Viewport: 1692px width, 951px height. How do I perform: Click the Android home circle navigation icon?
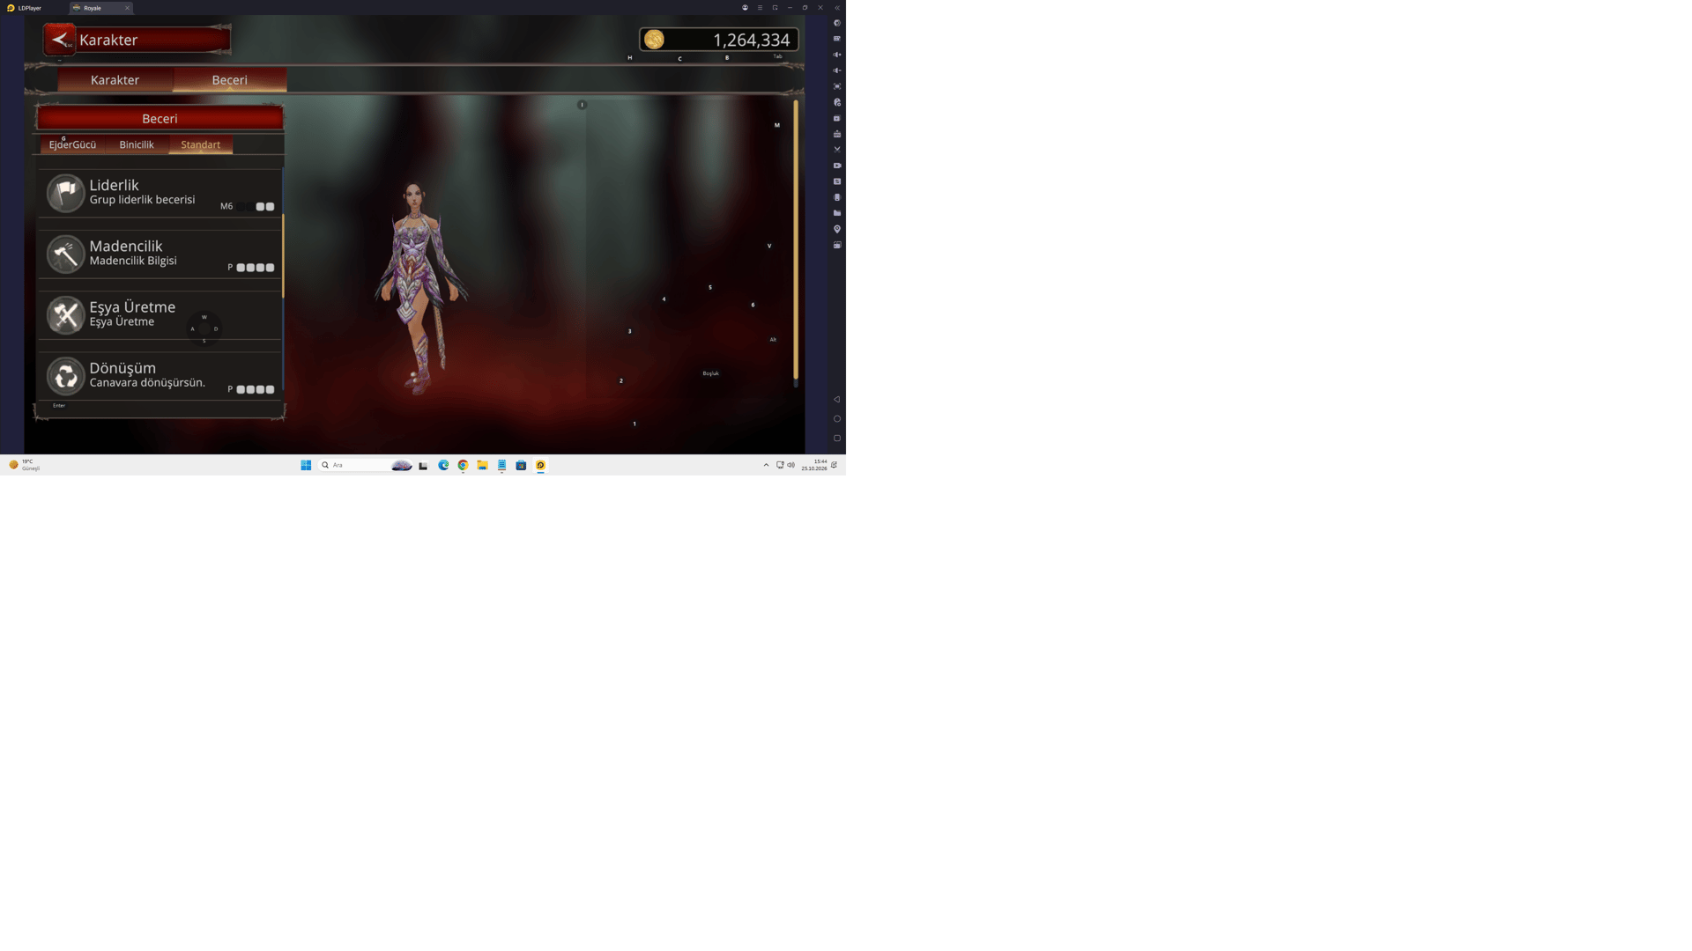pyautogui.click(x=837, y=419)
